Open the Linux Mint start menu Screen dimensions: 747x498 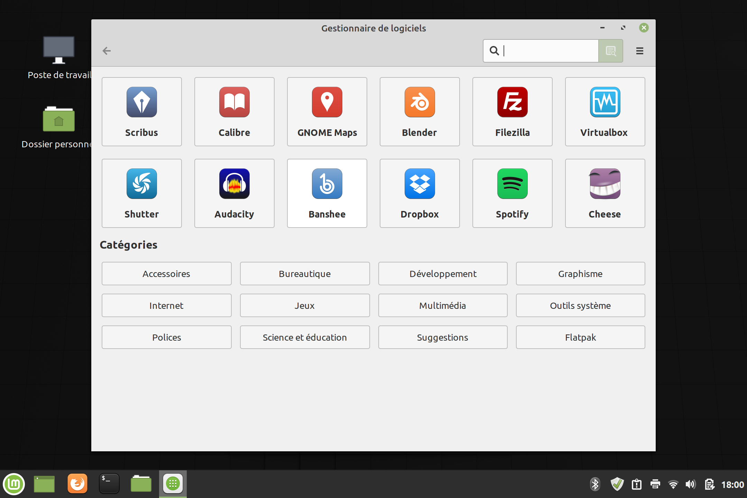[x=14, y=484]
